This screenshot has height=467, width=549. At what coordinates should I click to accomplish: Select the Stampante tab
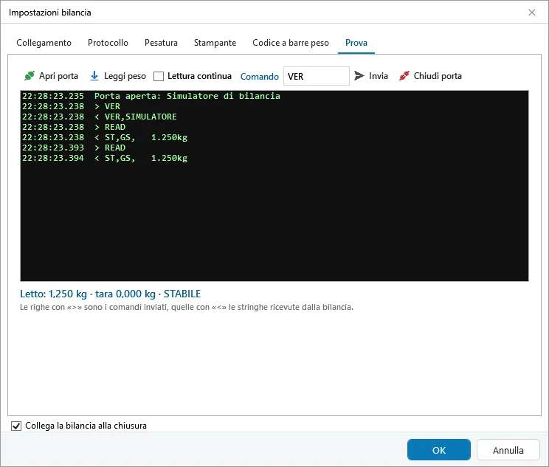point(215,43)
